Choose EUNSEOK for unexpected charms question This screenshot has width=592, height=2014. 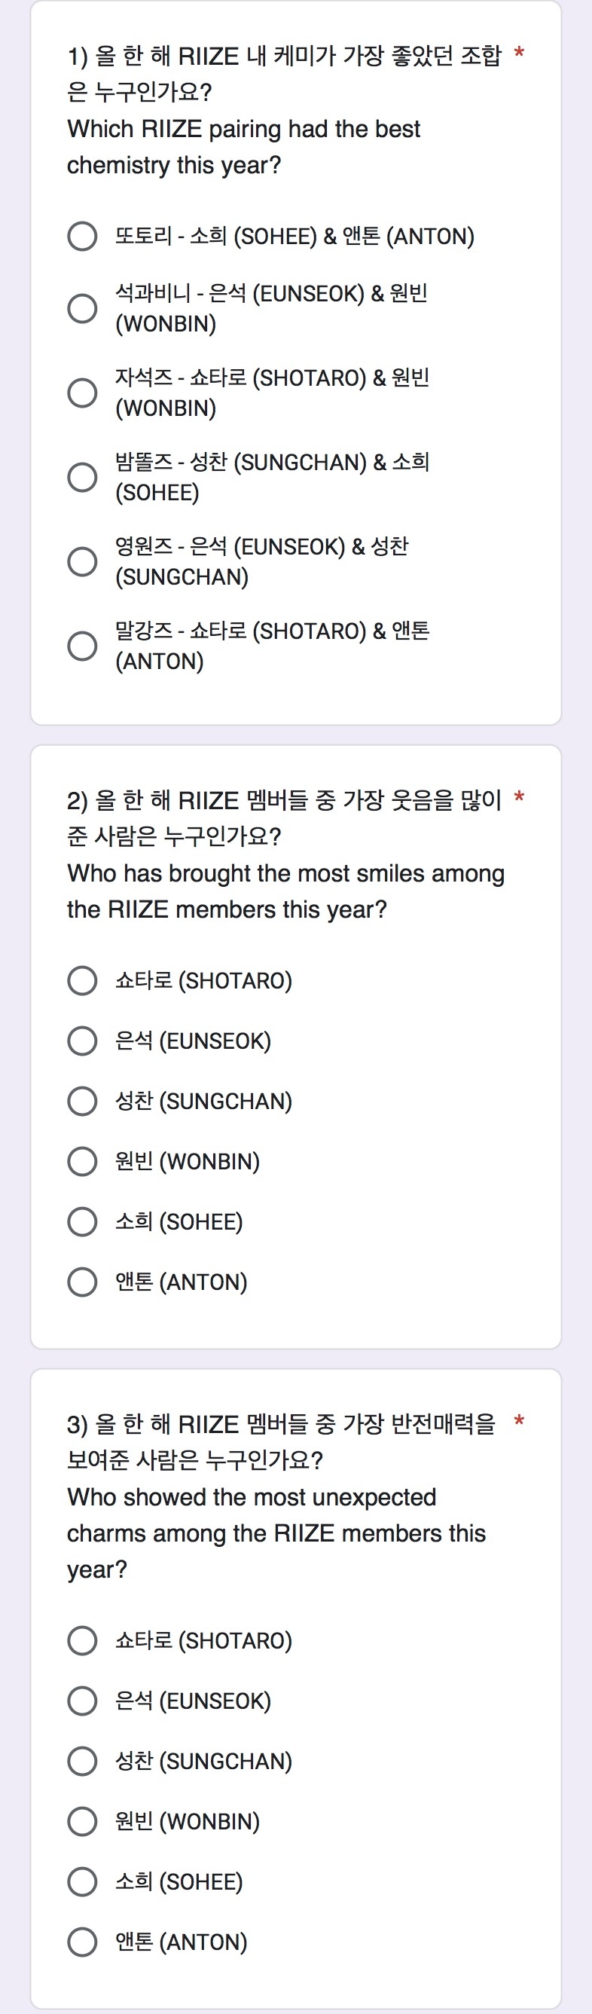(x=82, y=1701)
